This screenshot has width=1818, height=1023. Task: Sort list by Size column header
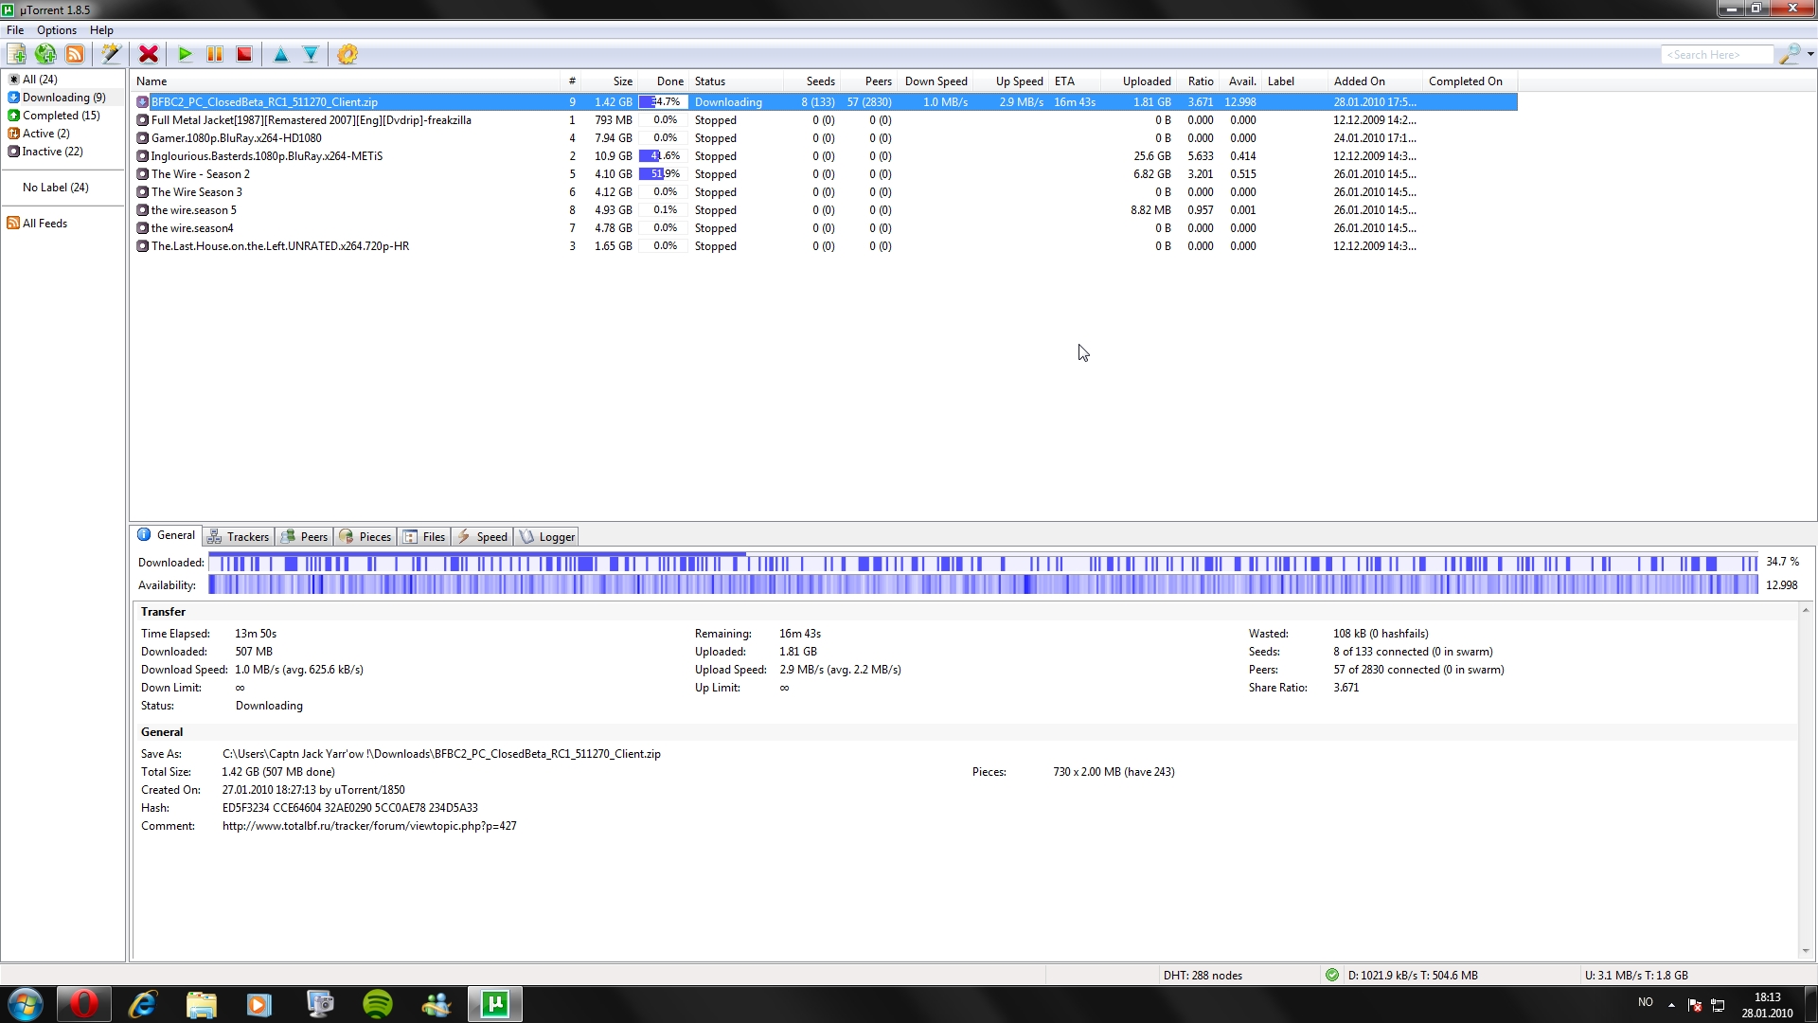pyautogui.click(x=611, y=81)
